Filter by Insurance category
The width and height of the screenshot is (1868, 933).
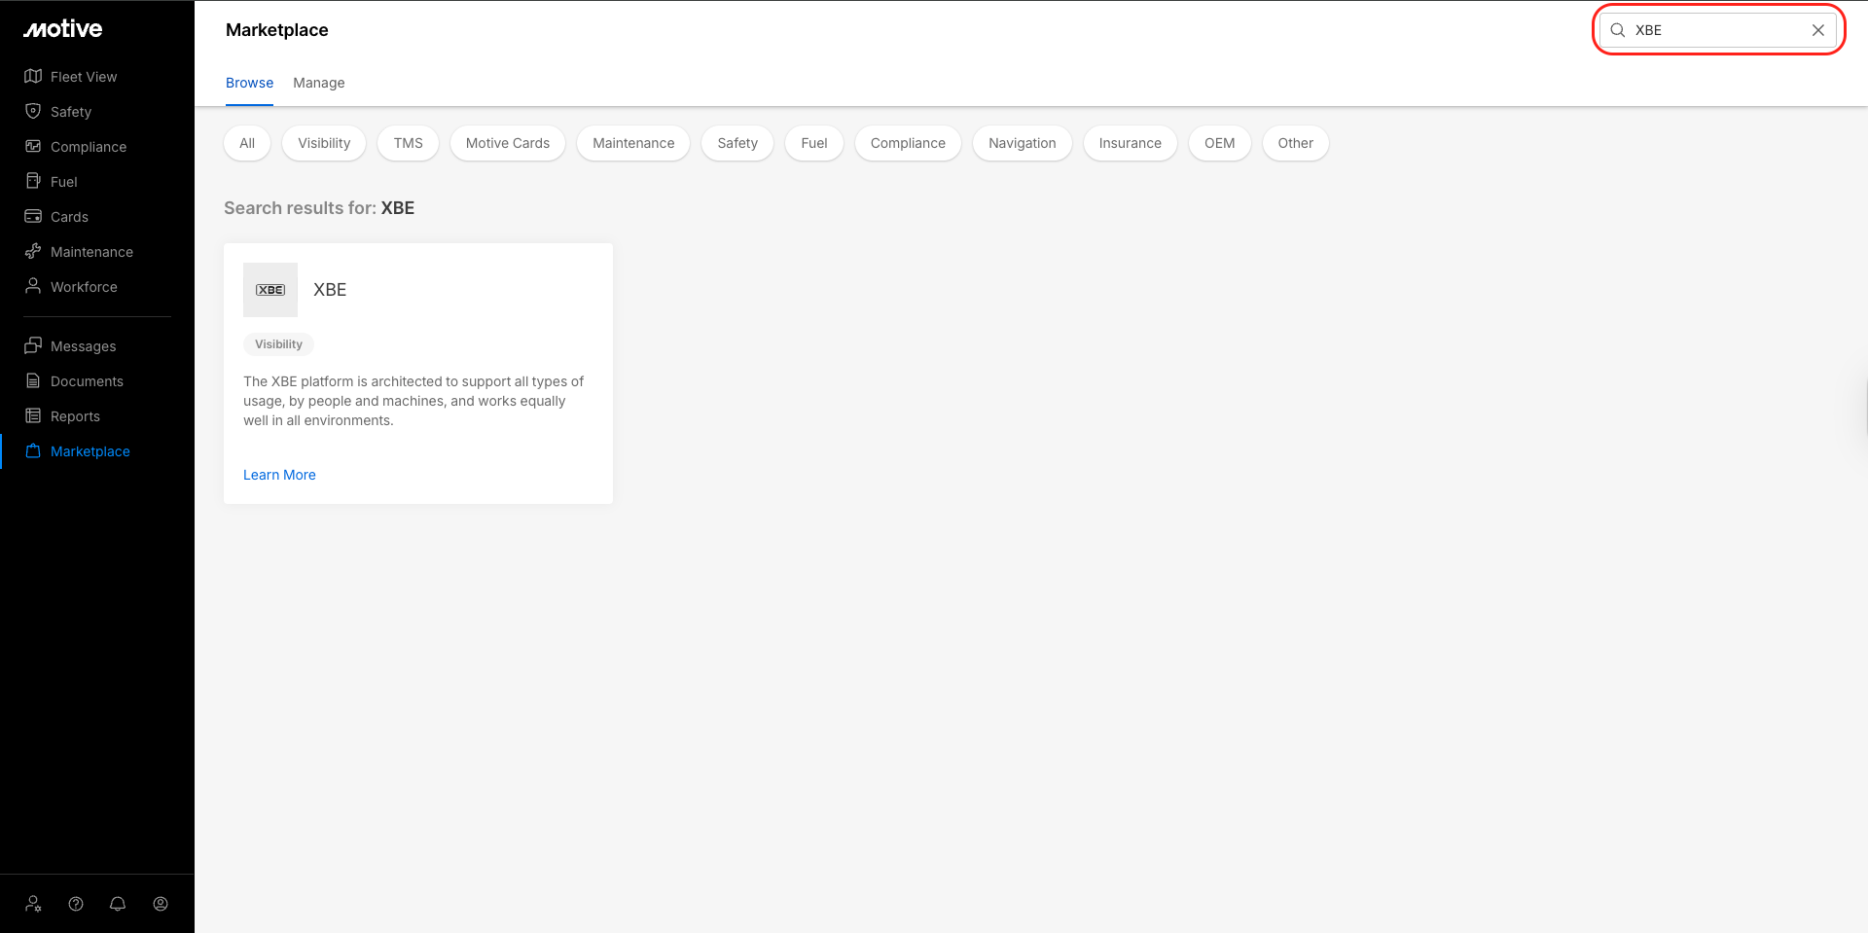click(x=1131, y=143)
